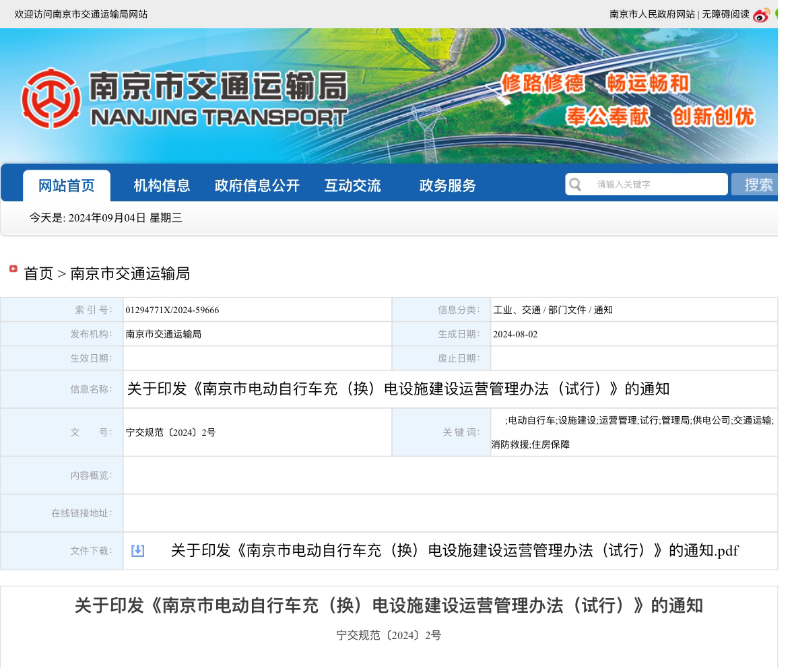
Task: Click the 文件下载 label cell
Action: click(x=62, y=551)
